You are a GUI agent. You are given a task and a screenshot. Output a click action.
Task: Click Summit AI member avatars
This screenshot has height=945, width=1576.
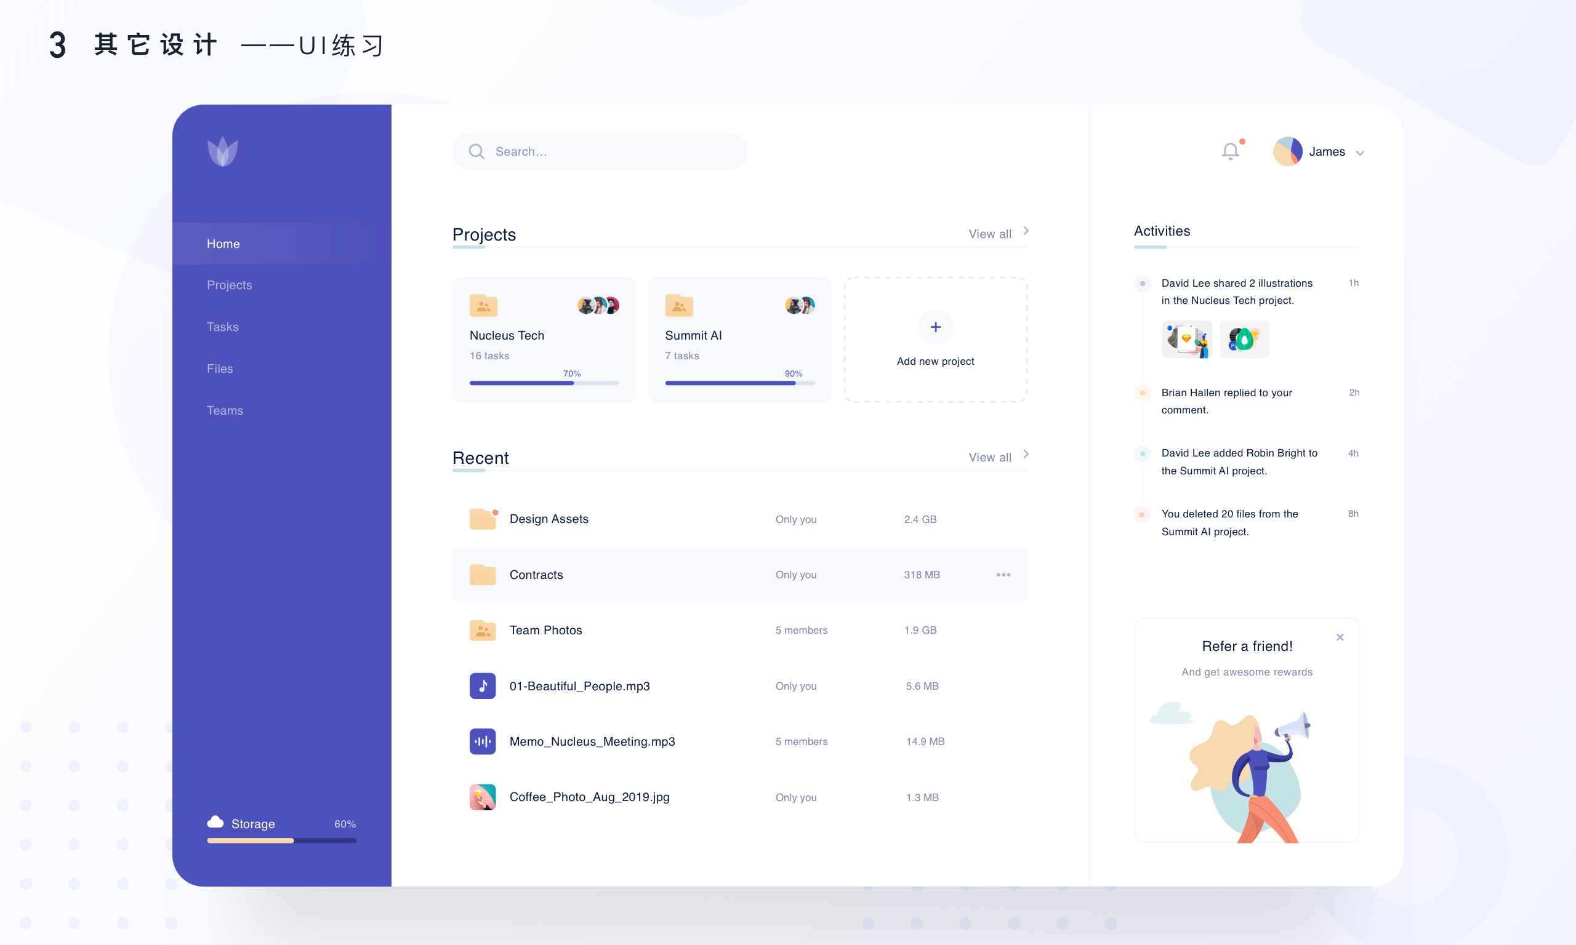[800, 306]
